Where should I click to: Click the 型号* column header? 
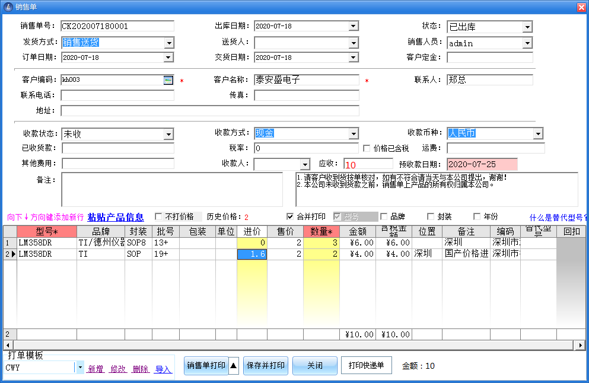tap(47, 231)
